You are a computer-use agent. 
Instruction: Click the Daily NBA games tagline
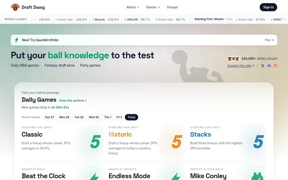[25, 65]
